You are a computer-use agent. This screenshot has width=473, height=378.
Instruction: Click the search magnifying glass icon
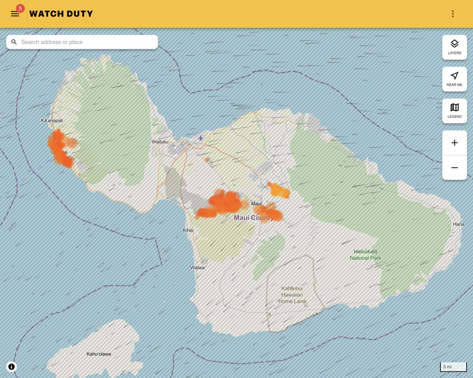point(14,42)
